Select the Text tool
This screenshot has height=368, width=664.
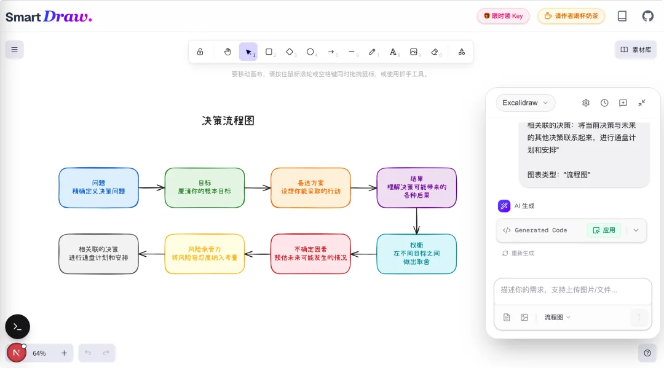tap(393, 52)
